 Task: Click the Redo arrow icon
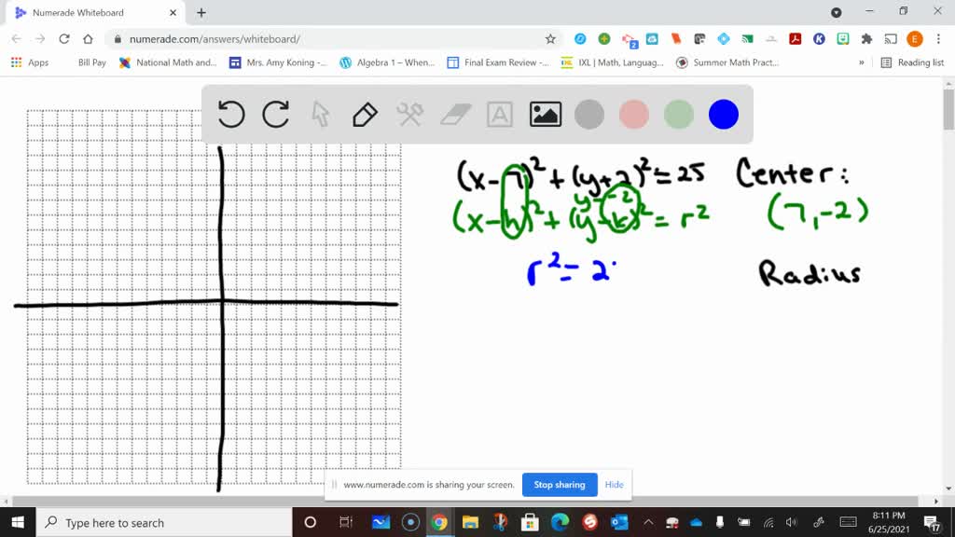pyautogui.click(x=275, y=114)
